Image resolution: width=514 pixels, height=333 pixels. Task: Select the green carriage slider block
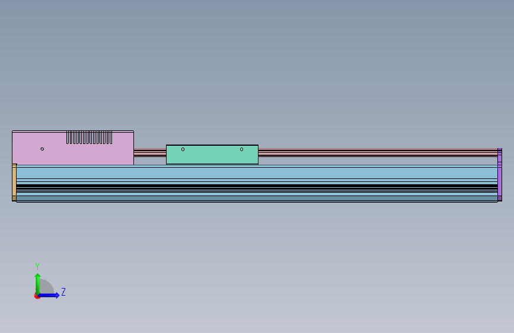click(x=212, y=155)
